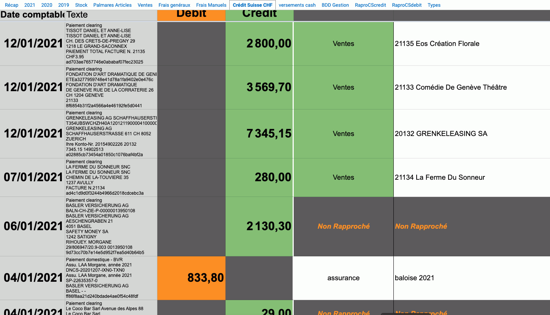Click the 06/01/2021 date cell
This screenshot has width=550, height=315.
pos(32,226)
